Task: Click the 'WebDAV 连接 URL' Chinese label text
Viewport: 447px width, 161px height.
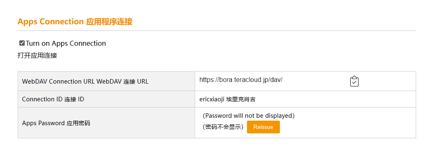Action: click(x=122, y=82)
